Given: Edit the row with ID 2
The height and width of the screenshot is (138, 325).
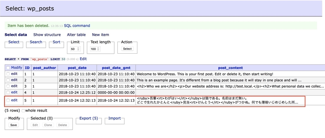Looking at the screenshot, I should 14,80.
